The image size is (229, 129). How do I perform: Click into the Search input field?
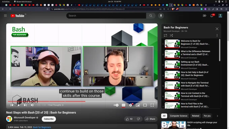click(x=106, y=15)
